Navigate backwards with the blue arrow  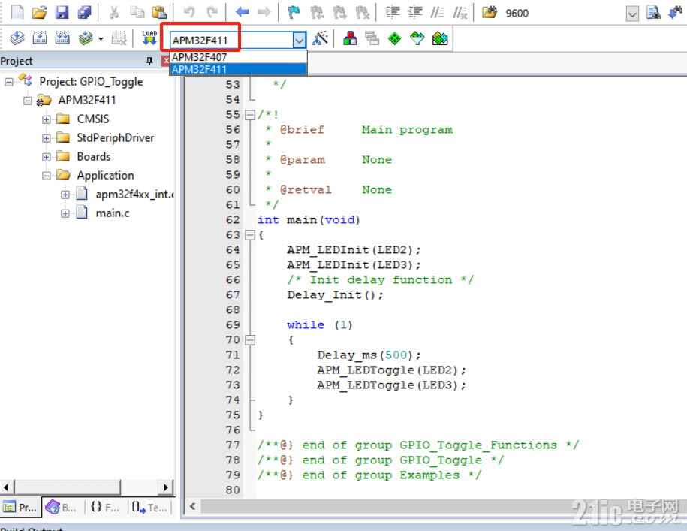click(242, 12)
